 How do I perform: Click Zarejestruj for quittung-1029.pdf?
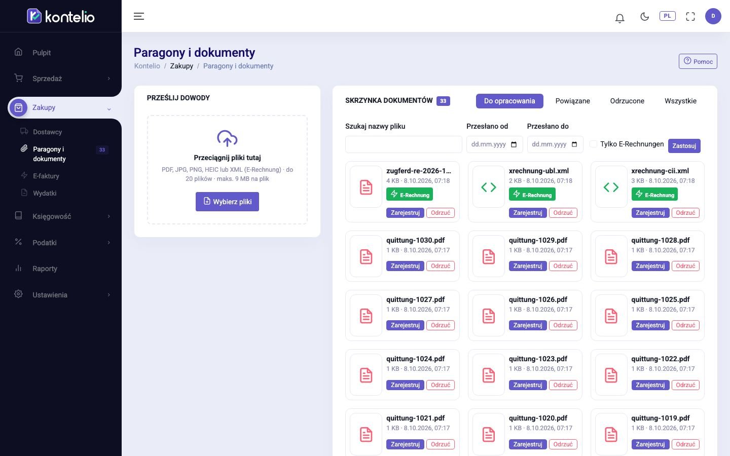click(x=528, y=266)
